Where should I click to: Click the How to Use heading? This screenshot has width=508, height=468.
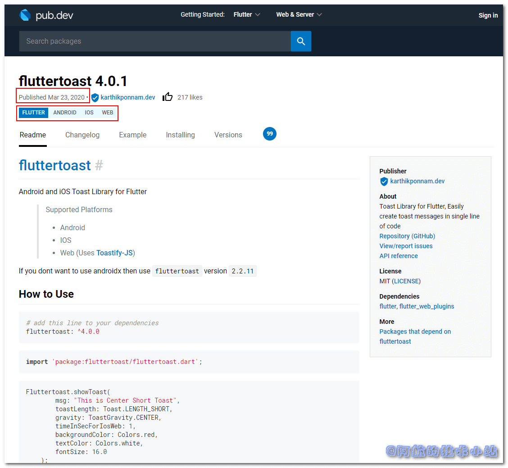pos(46,294)
